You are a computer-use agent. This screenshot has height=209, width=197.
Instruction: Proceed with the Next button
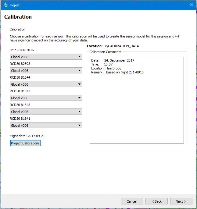click(x=181, y=201)
